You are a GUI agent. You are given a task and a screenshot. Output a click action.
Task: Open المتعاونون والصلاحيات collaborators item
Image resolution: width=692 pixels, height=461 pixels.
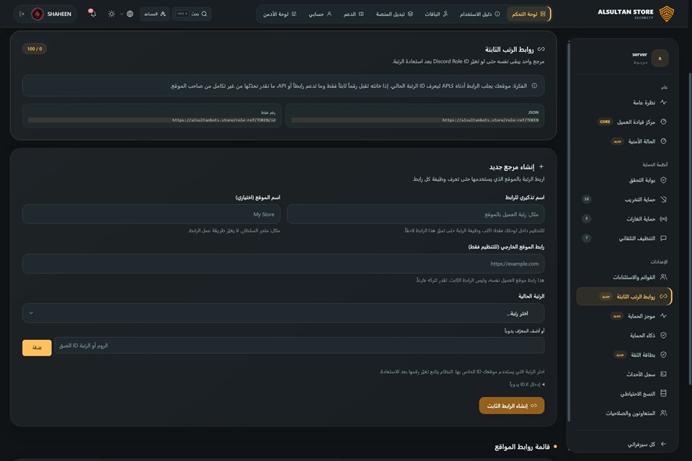pos(624,413)
